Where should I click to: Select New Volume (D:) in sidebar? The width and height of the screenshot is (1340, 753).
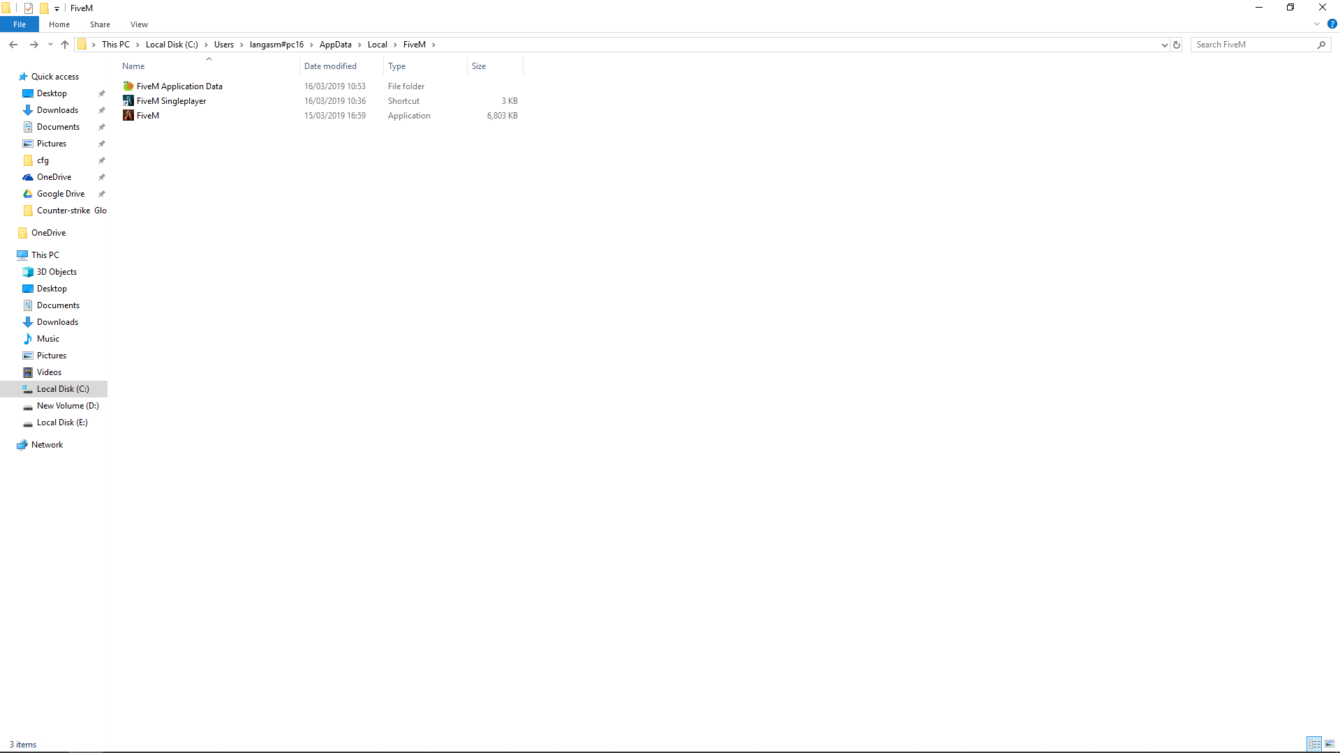[x=68, y=406]
